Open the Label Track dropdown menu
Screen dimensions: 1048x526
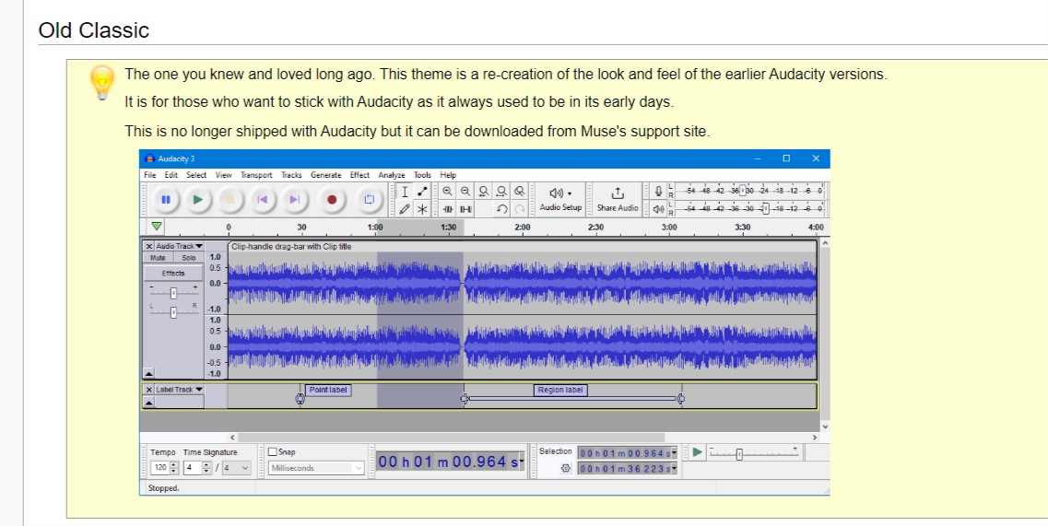click(179, 390)
